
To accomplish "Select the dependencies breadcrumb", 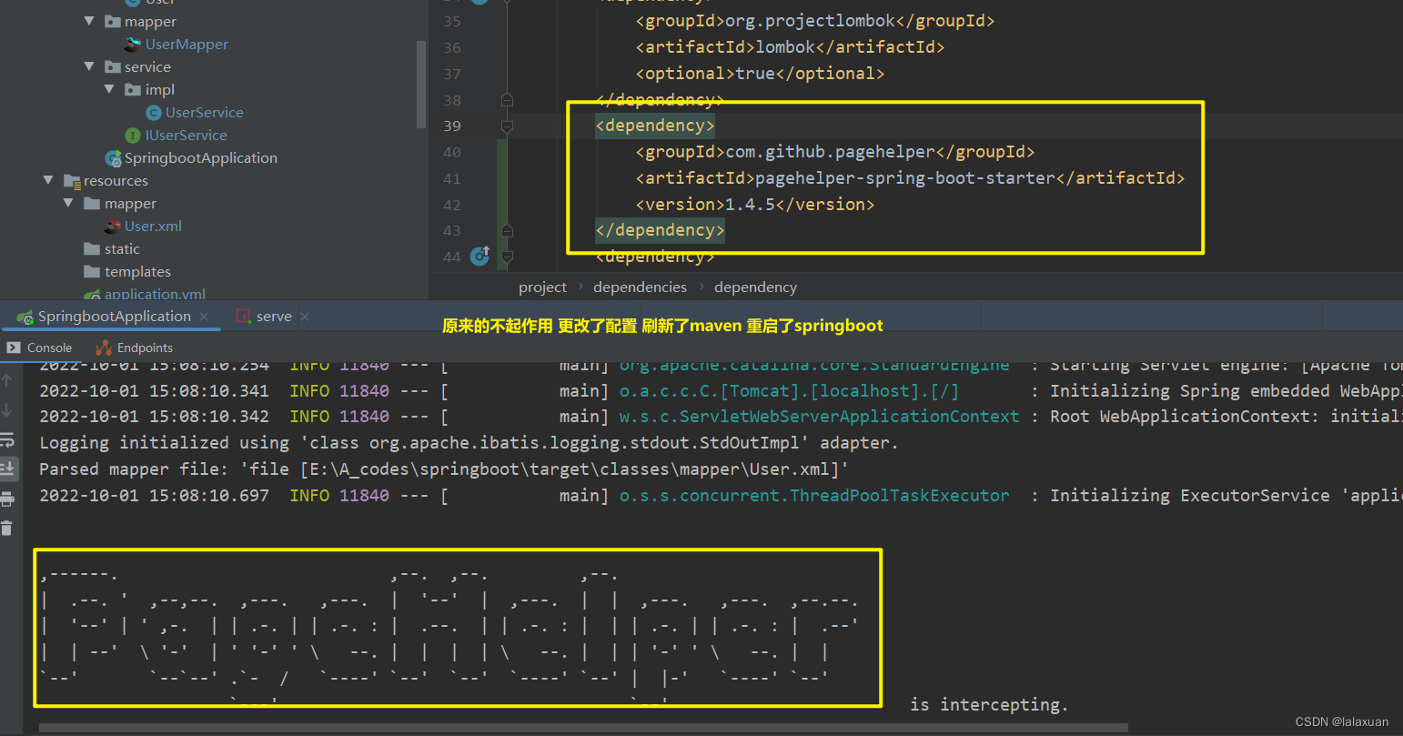I will (640, 287).
